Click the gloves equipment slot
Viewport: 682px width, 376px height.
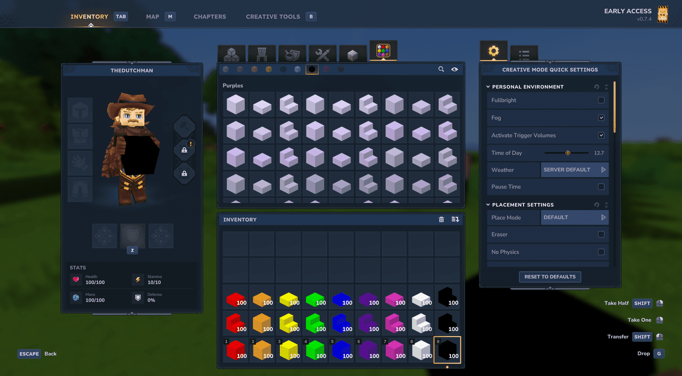(x=80, y=163)
